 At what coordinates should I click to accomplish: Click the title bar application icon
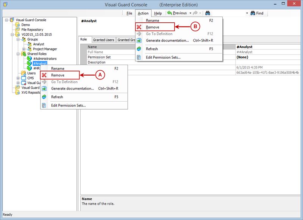tap(5, 4)
